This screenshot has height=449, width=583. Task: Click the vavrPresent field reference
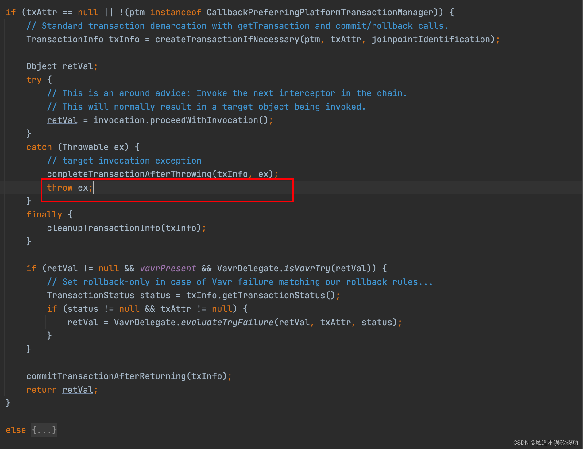click(168, 268)
